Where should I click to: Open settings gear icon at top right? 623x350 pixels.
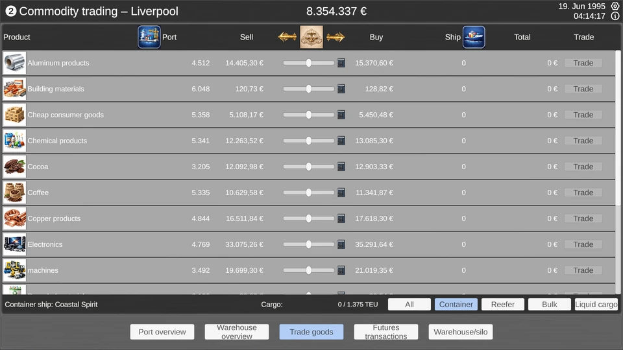click(x=615, y=6)
